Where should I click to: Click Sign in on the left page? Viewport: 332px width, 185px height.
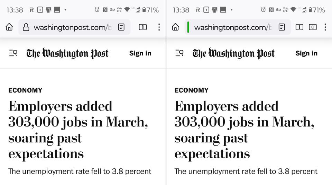coord(140,53)
